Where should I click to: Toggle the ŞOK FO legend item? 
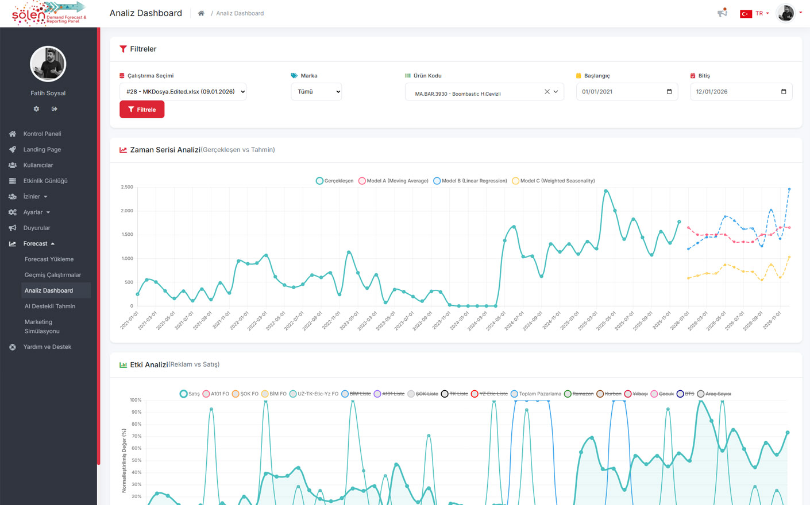click(245, 394)
